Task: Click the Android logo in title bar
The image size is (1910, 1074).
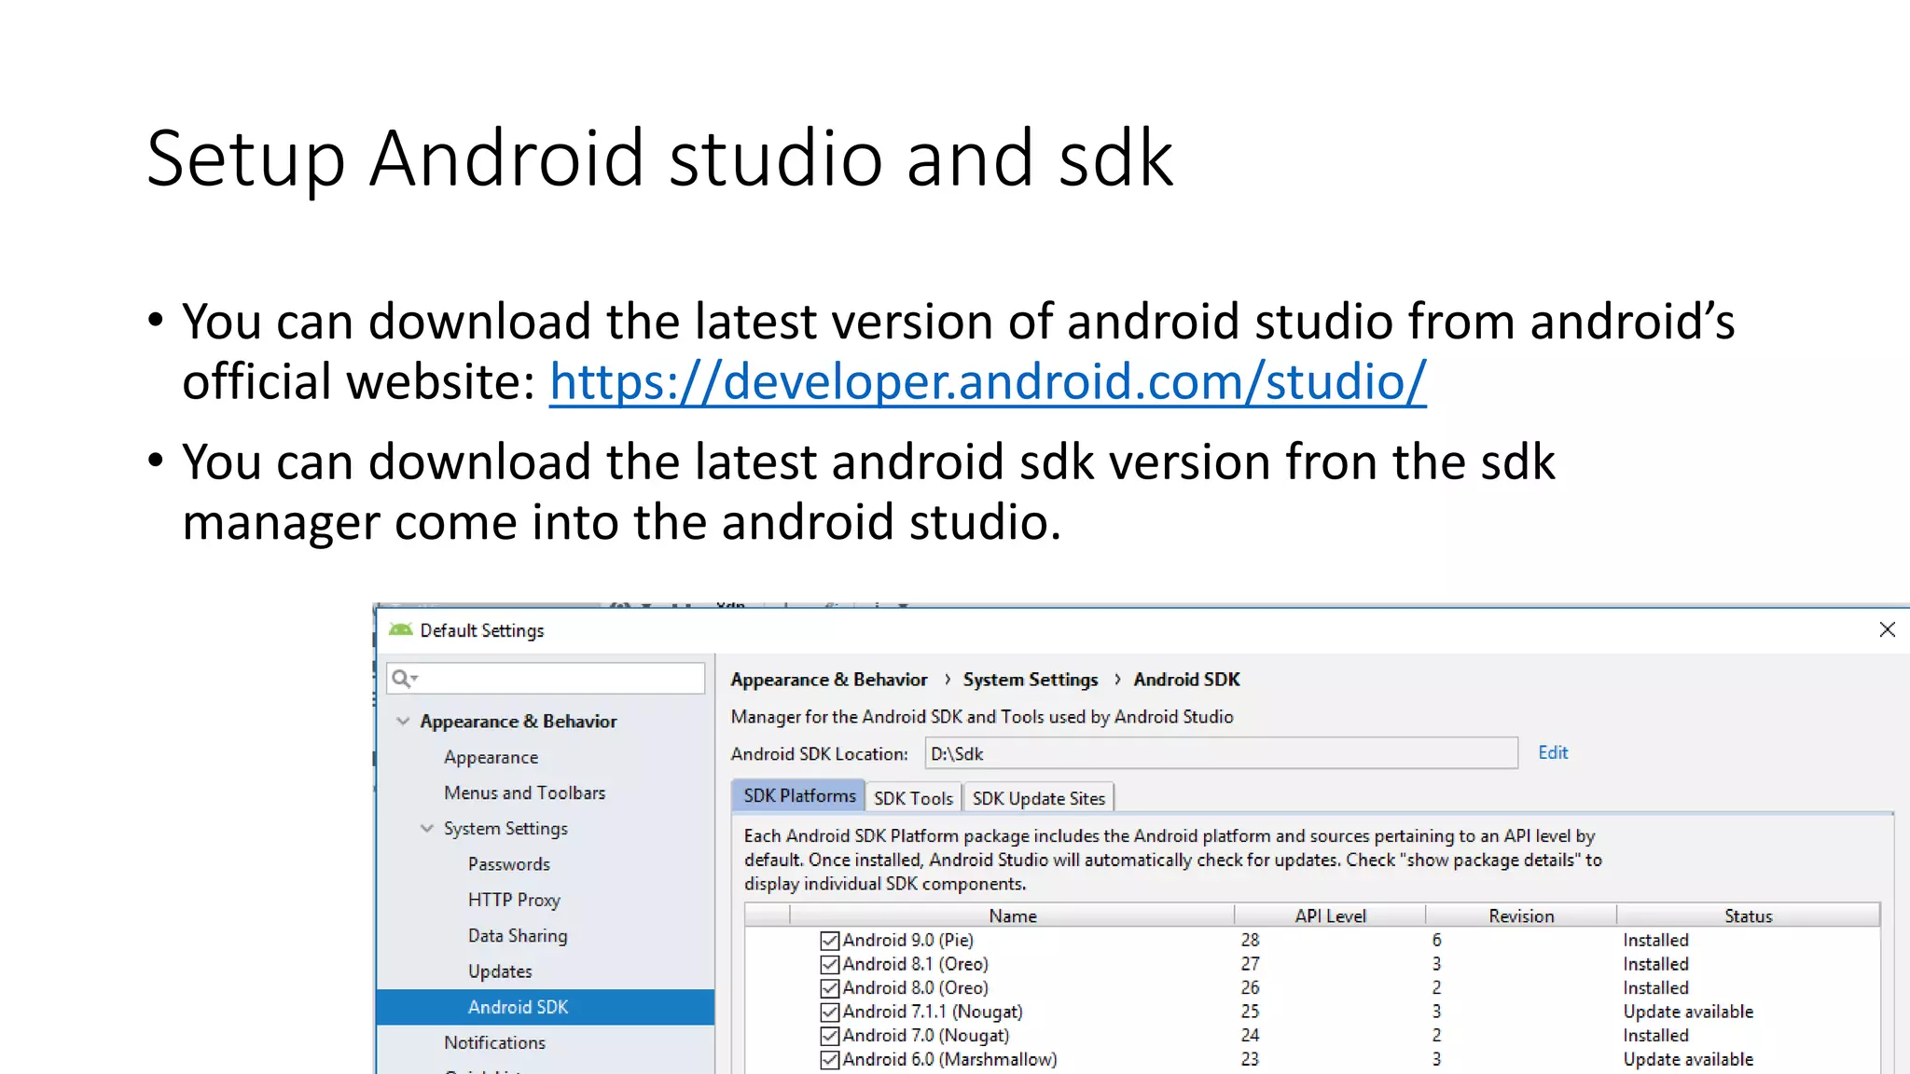Action: click(401, 630)
